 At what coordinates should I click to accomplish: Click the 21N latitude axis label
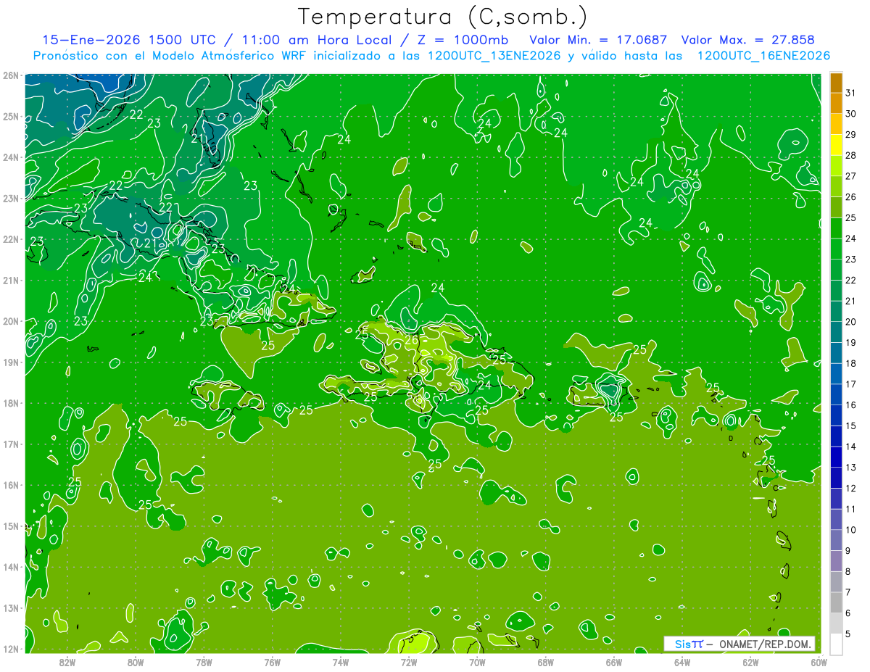[11, 281]
